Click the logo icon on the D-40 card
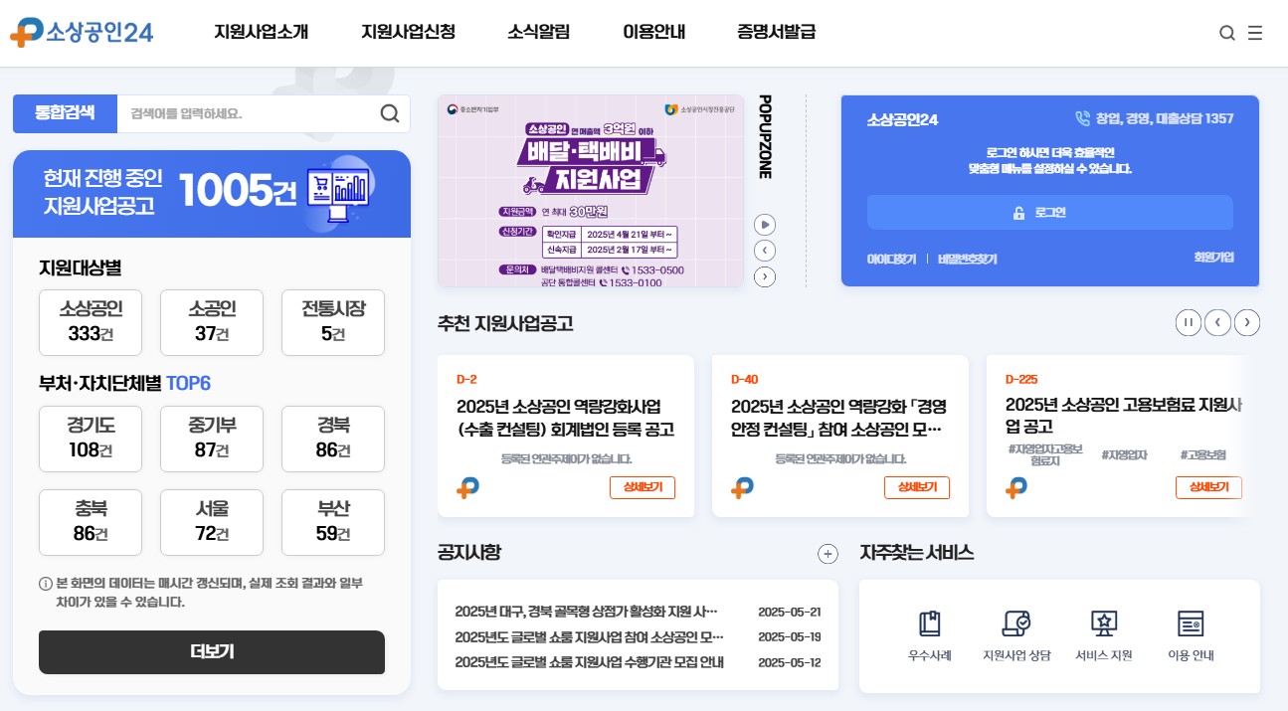 click(742, 487)
